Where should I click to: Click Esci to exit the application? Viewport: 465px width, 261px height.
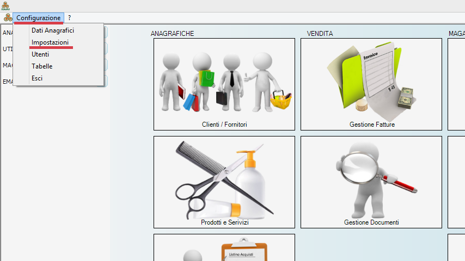(37, 78)
